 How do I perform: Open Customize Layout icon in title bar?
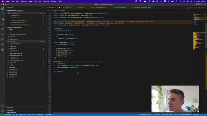click(205, 4)
